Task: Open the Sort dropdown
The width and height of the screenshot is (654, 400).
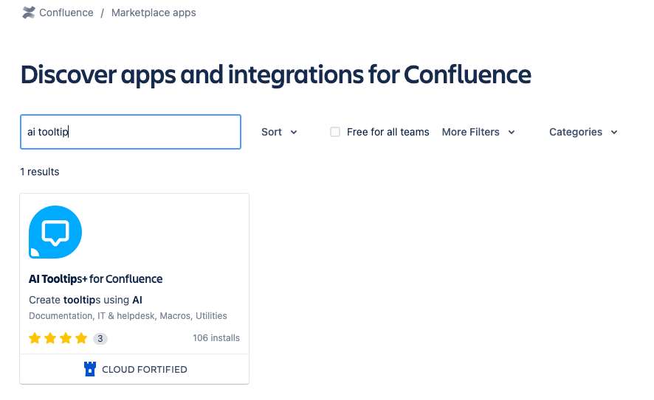Action: [x=279, y=132]
